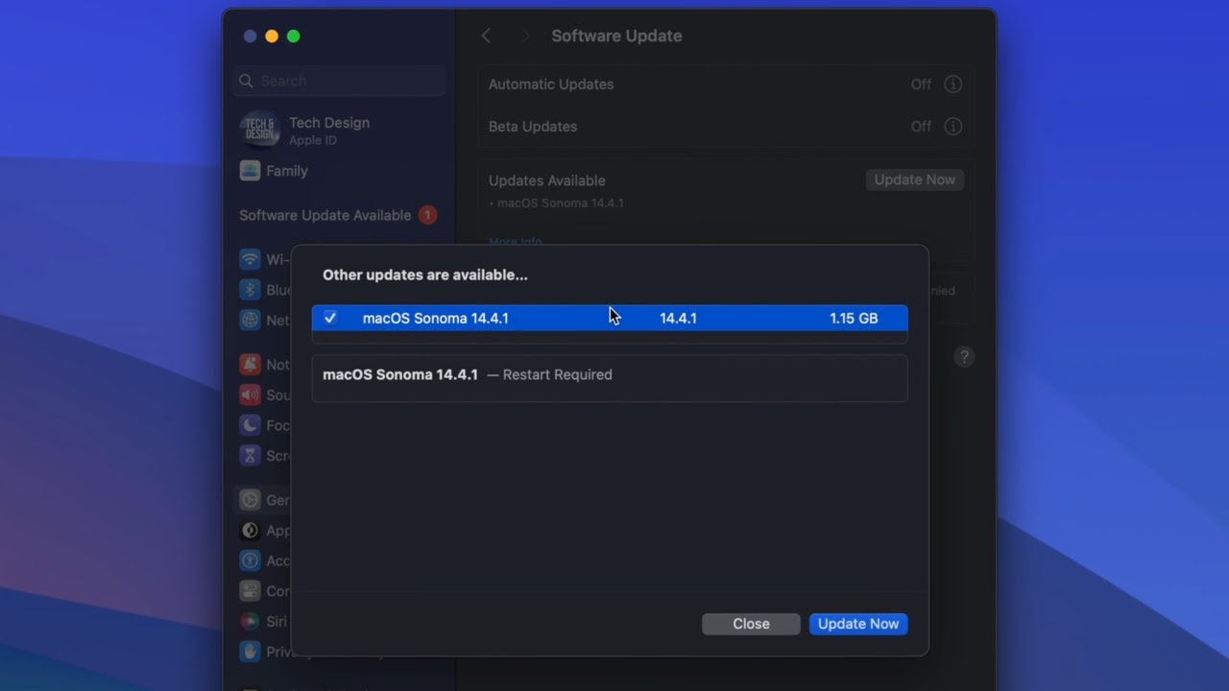Select Control Center icon in sidebar
Viewport: 1229px width, 691px height.
[250, 591]
